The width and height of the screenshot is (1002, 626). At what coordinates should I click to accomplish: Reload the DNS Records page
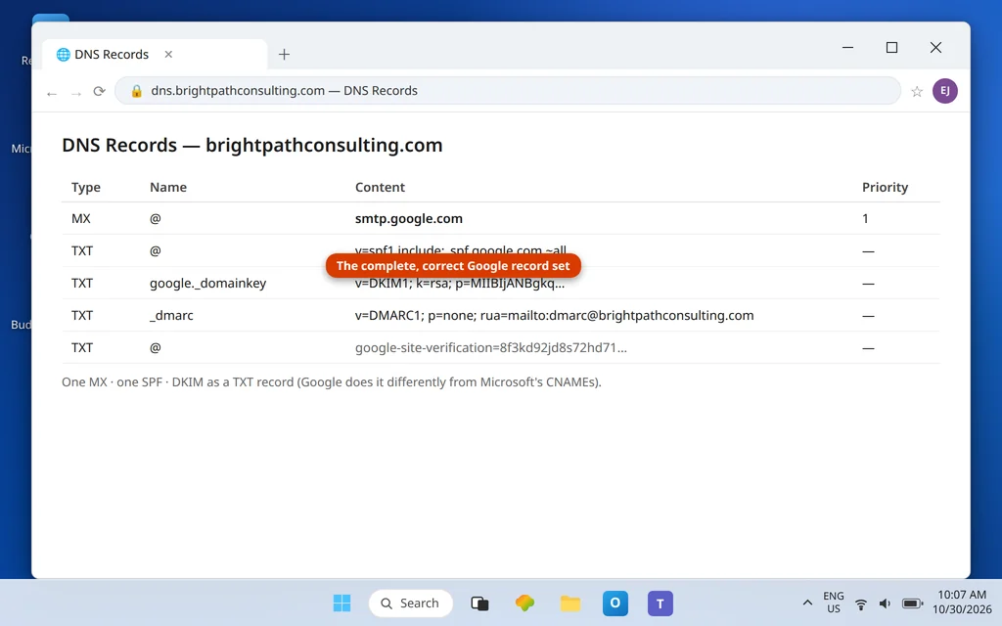pos(99,91)
